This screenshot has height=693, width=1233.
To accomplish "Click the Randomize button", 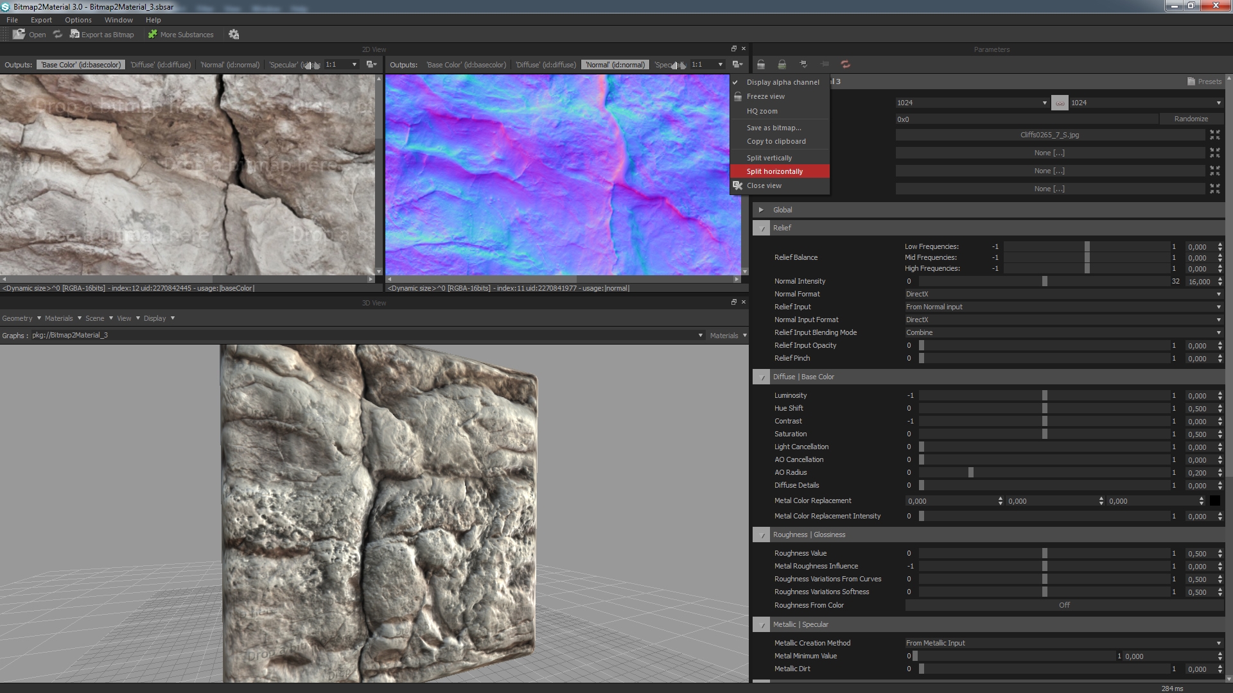I will 1191,119.
